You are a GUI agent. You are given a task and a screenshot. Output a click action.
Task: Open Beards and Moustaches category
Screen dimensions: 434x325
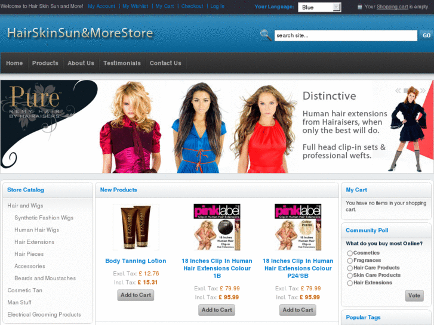click(x=45, y=278)
